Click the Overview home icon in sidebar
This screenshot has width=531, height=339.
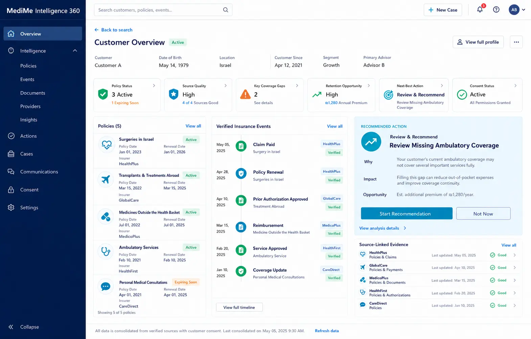(11, 33)
